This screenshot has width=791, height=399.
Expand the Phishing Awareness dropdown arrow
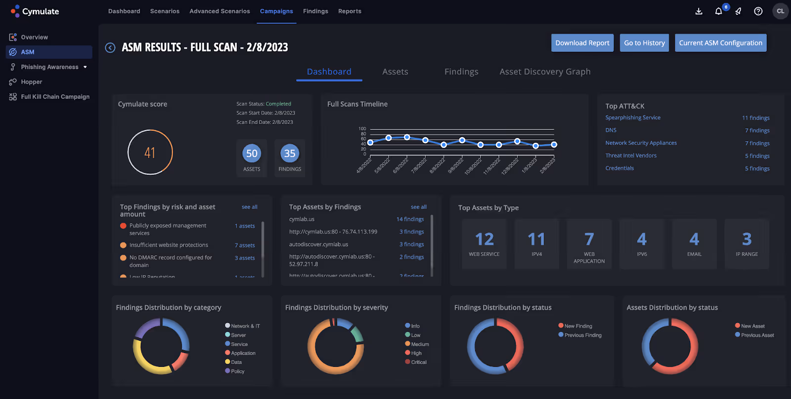pyautogui.click(x=85, y=67)
